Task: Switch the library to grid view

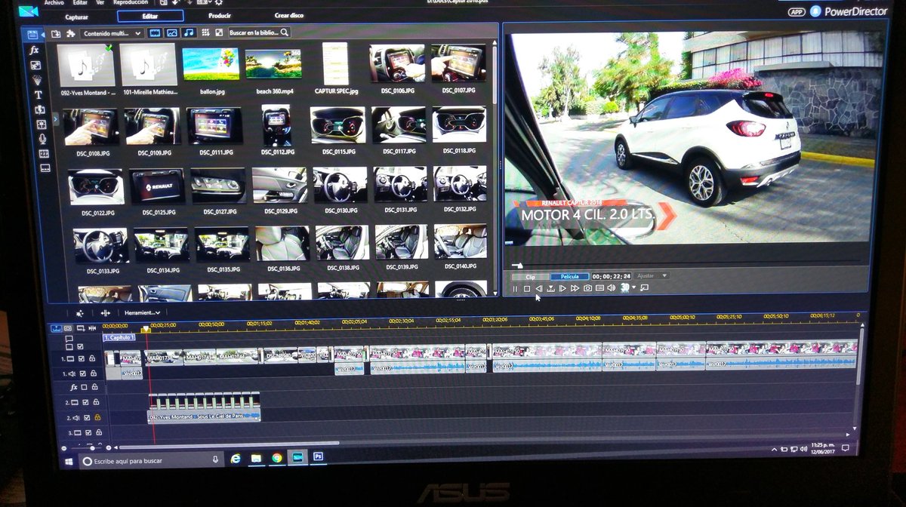Action: click(205, 32)
